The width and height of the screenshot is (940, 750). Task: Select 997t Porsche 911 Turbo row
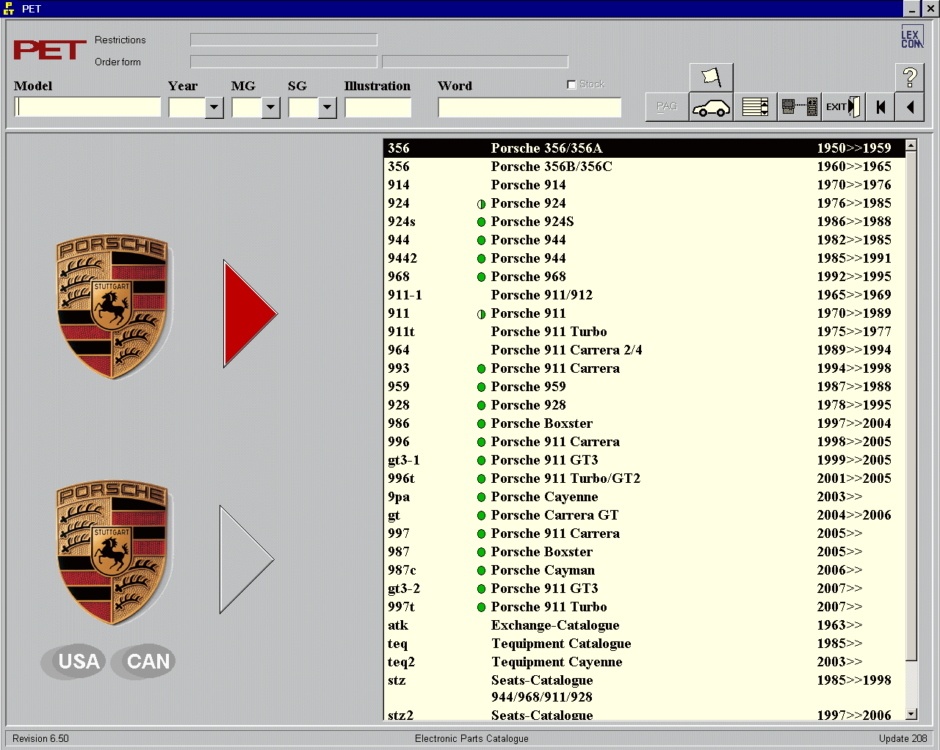(x=644, y=607)
